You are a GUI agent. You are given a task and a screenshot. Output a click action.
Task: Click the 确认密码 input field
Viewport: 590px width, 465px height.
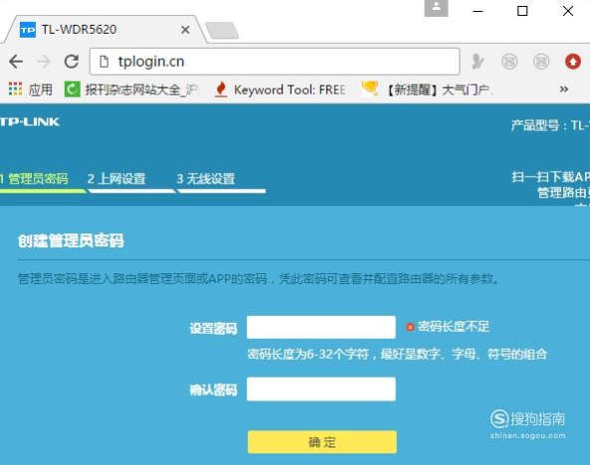[321, 389]
